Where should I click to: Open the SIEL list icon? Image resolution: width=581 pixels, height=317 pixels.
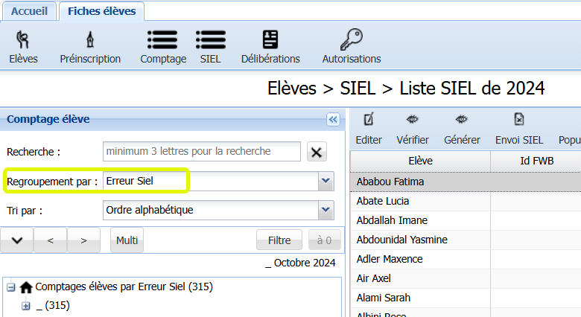click(x=210, y=40)
